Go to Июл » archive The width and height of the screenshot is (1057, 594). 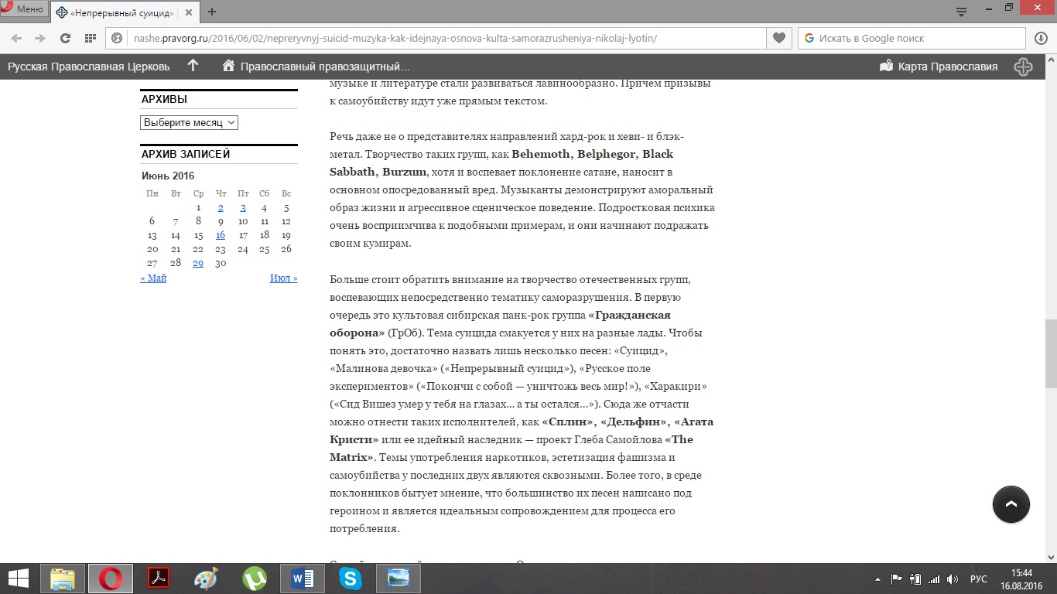(284, 278)
